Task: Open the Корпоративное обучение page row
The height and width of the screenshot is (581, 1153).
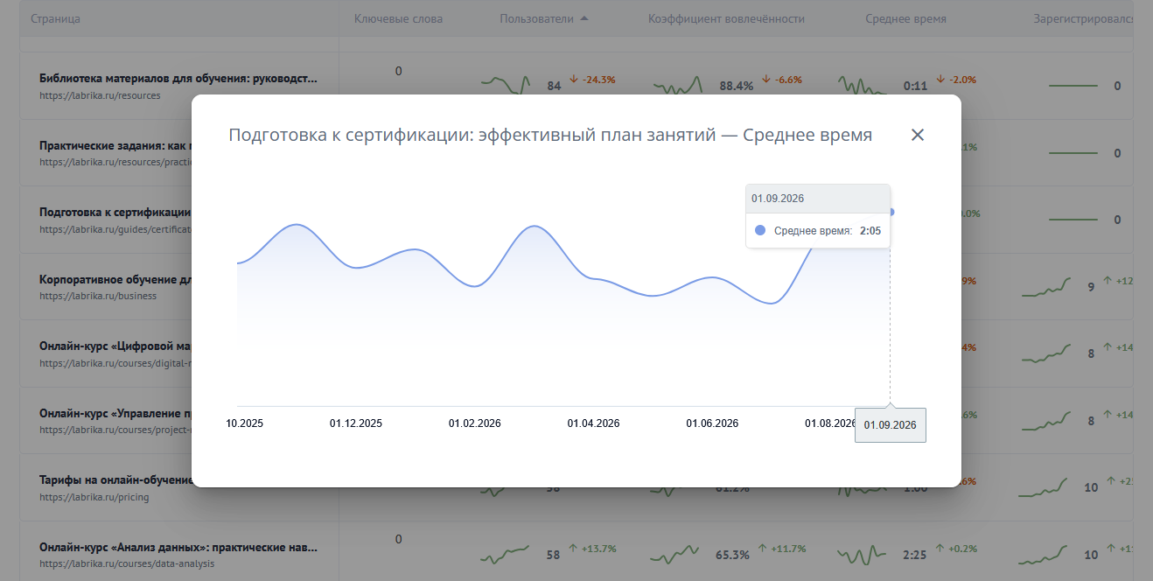Action: coord(115,280)
